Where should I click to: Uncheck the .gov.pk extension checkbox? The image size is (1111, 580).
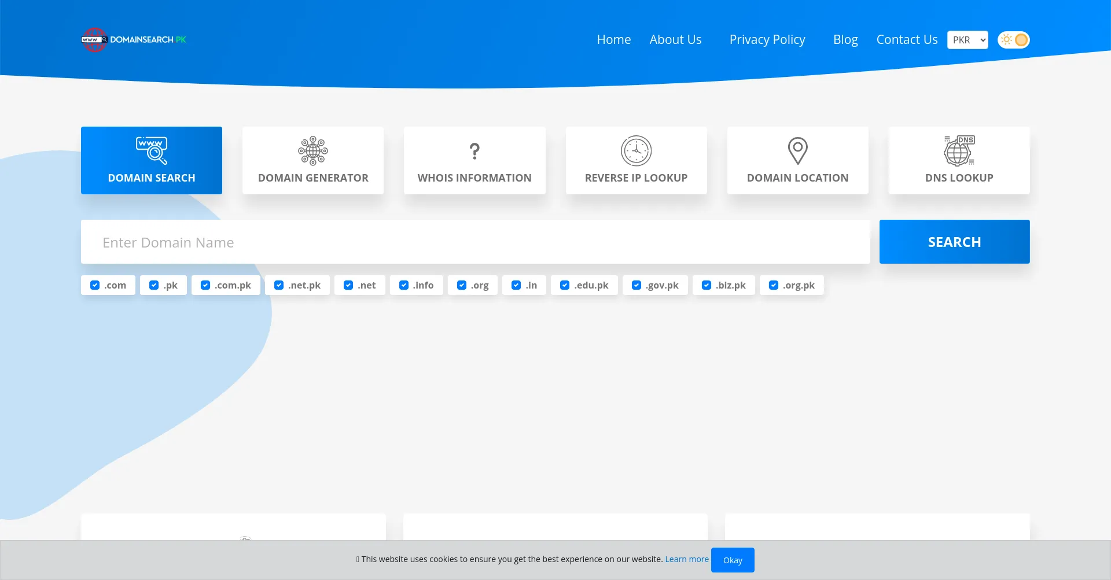point(637,285)
